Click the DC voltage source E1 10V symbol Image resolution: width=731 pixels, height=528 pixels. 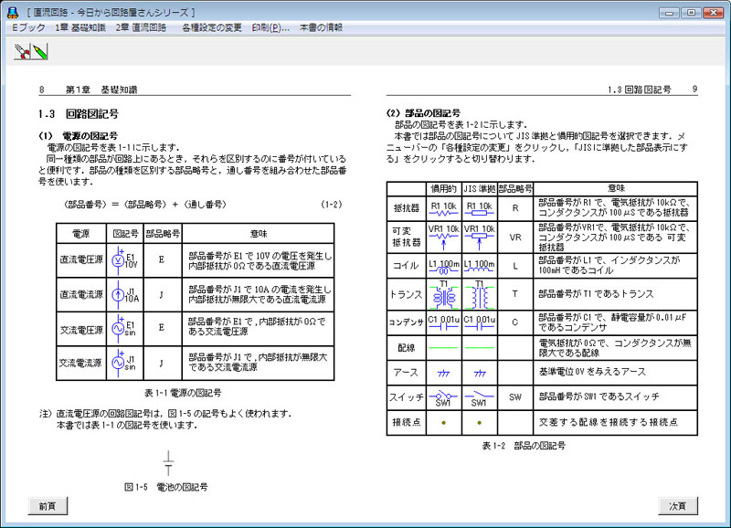pyautogui.click(x=123, y=259)
